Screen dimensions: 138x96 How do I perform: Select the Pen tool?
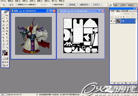(3, 40)
